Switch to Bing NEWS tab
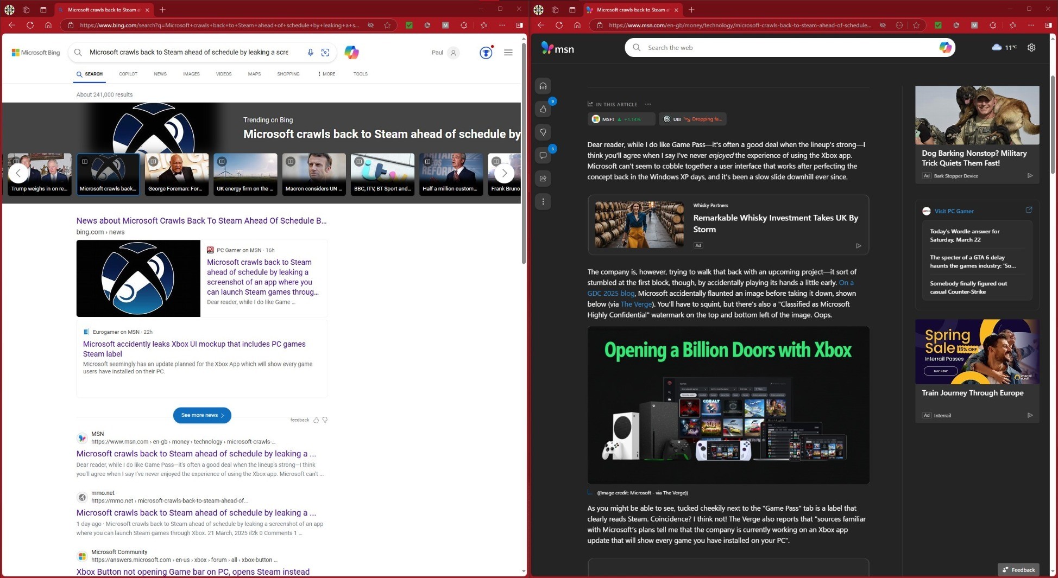Viewport: 1058px width, 578px height. pos(160,74)
